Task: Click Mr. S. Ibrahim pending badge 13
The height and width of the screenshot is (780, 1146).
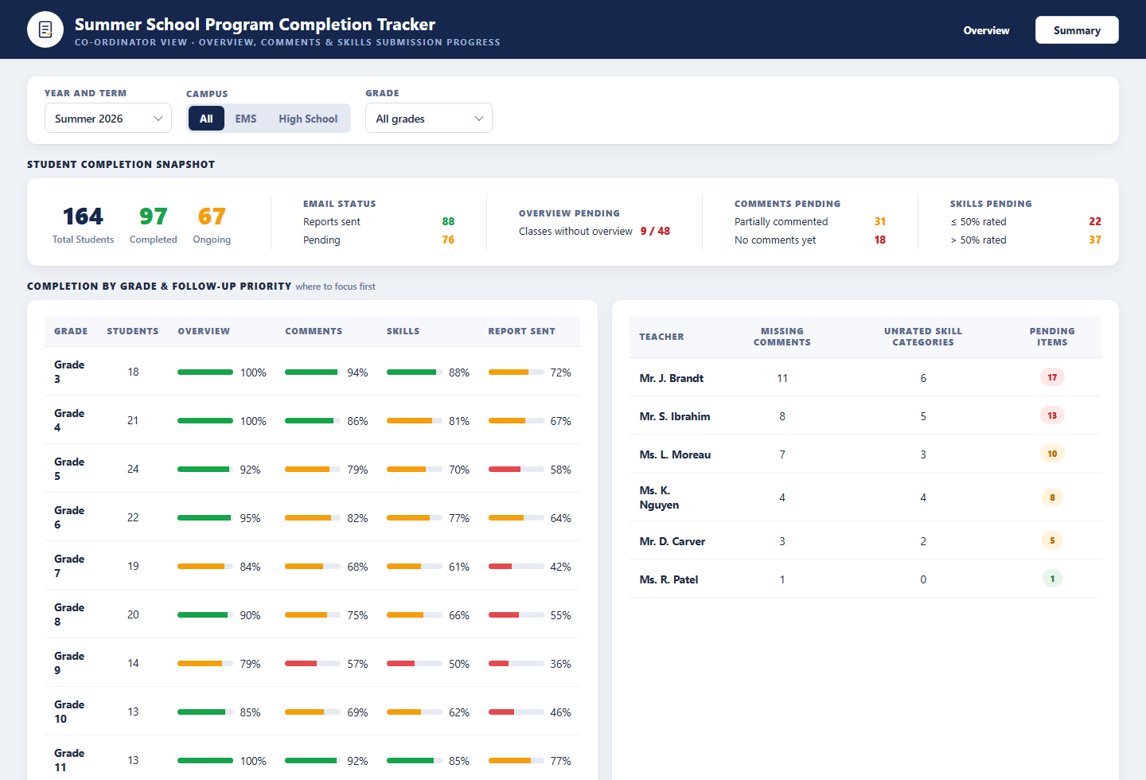Action: coord(1052,415)
